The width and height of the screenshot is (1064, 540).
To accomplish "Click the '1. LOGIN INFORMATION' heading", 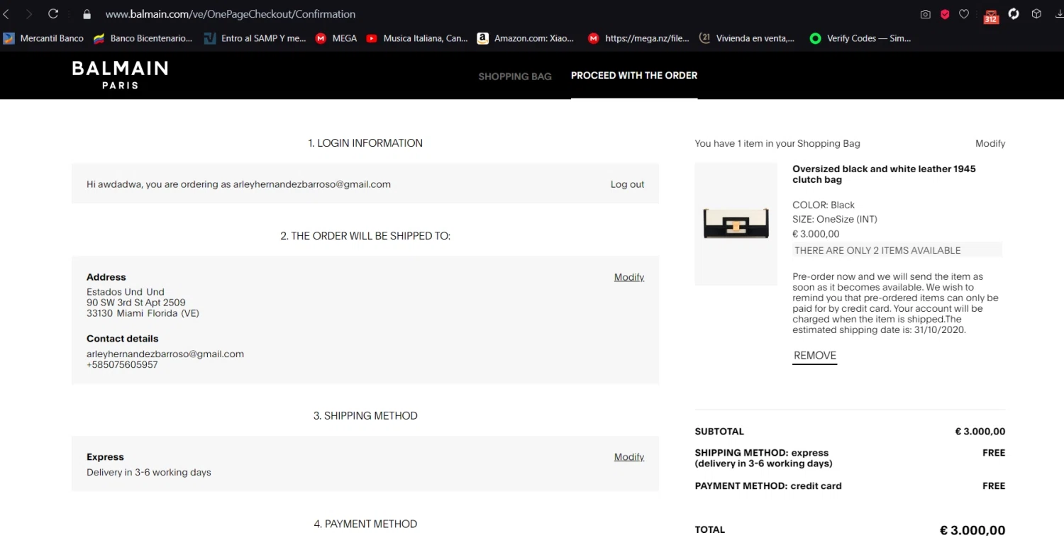I will [x=365, y=143].
